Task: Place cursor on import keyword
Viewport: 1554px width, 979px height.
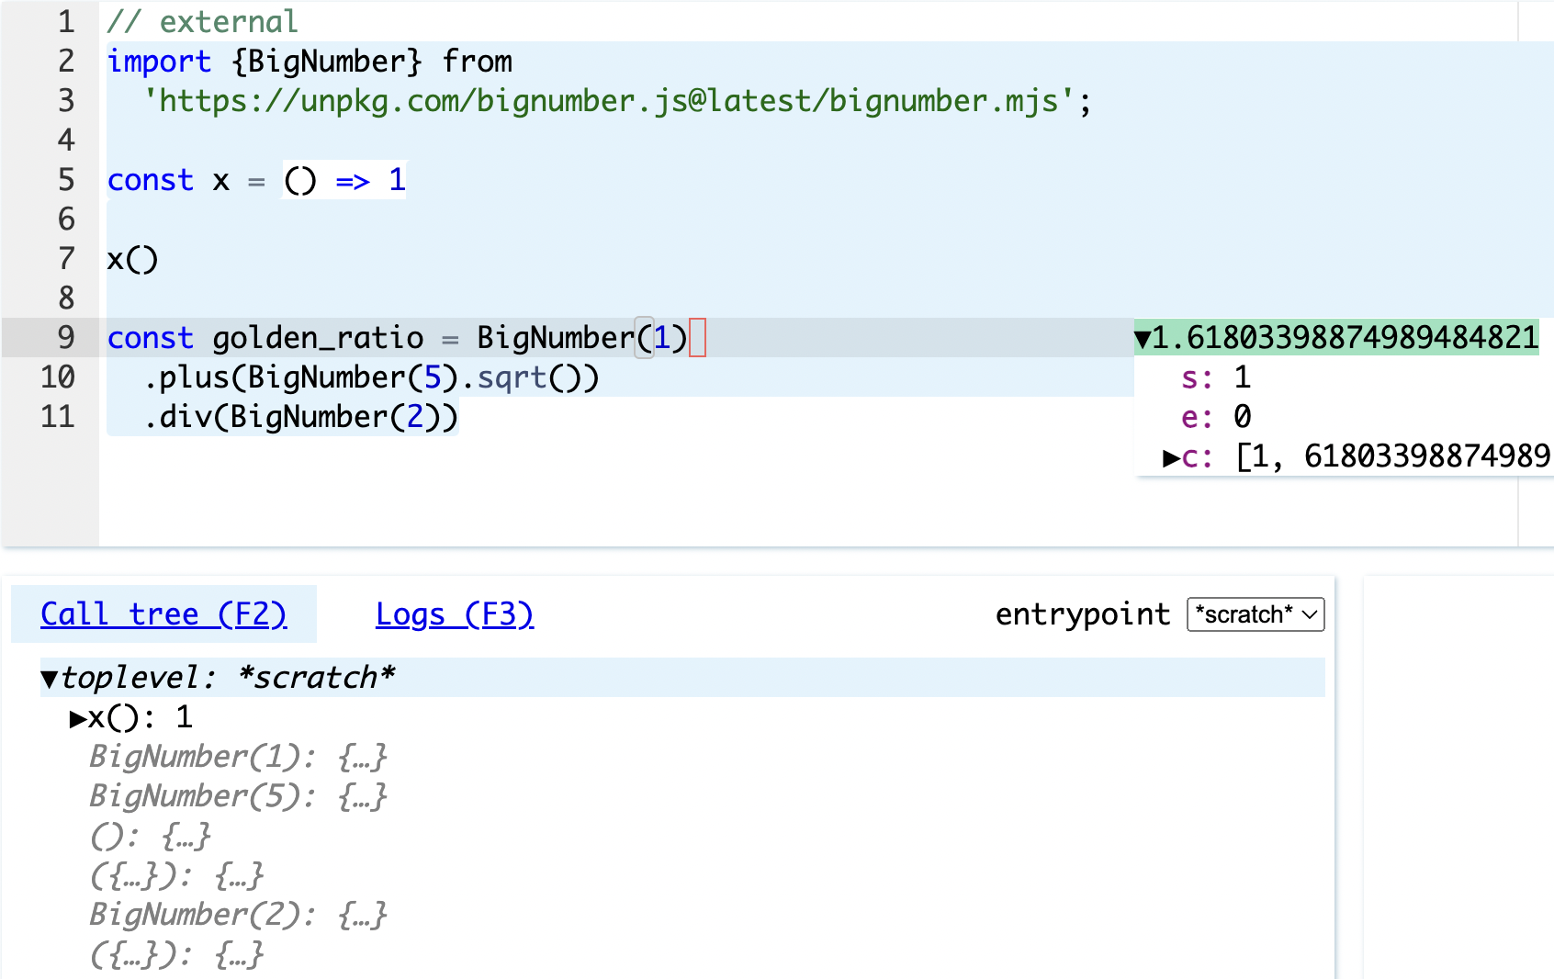Action: coord(159,62)
